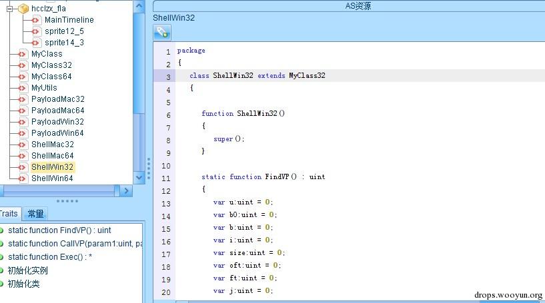Image resolution: width=545 pixels, height=303 pixels.
Task: Click the hcclzx_fla package icon
Action: 23,9
